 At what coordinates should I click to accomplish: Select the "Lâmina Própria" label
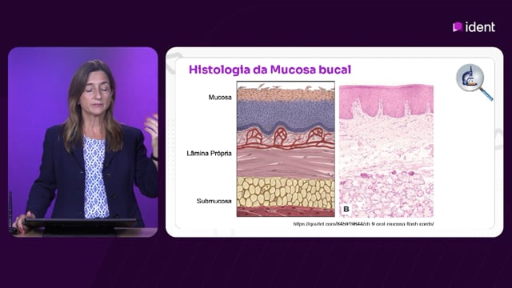(209, 153)
